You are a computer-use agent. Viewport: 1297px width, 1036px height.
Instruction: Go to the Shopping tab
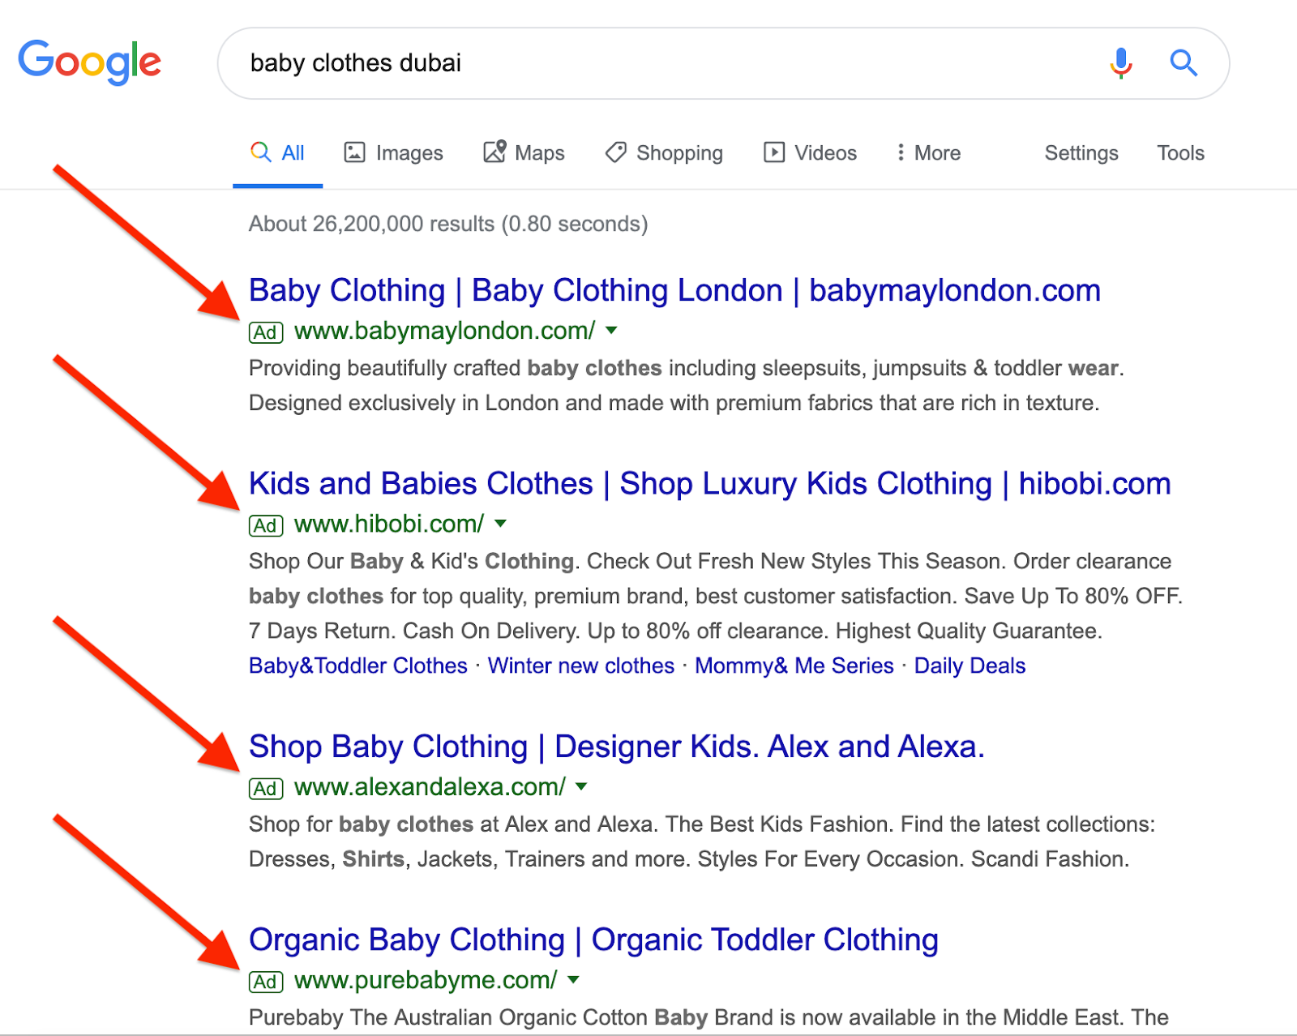click(664, 153)
